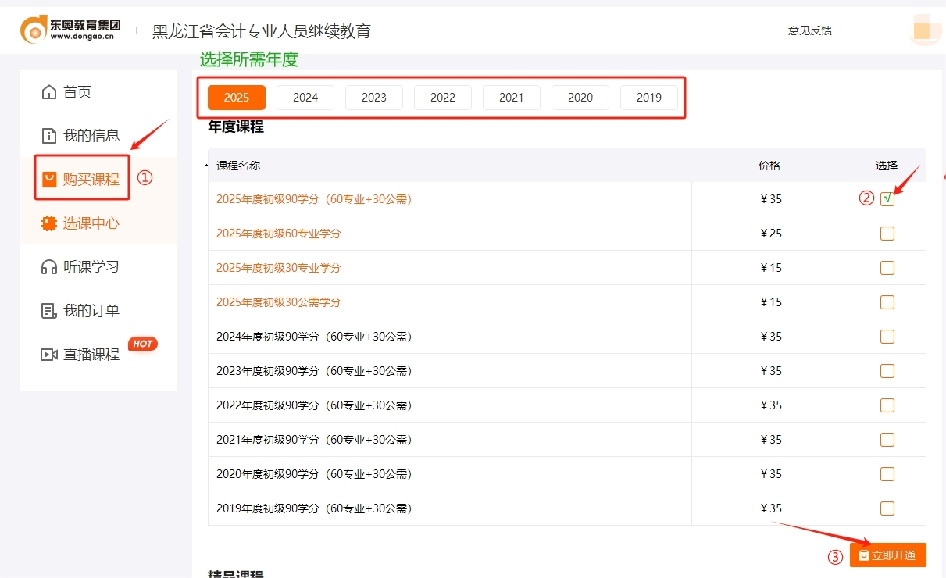Check the 2025年度初级60专业学分 checkbox
This screenshot has width=946, height=578.
[x=887, y=233]
